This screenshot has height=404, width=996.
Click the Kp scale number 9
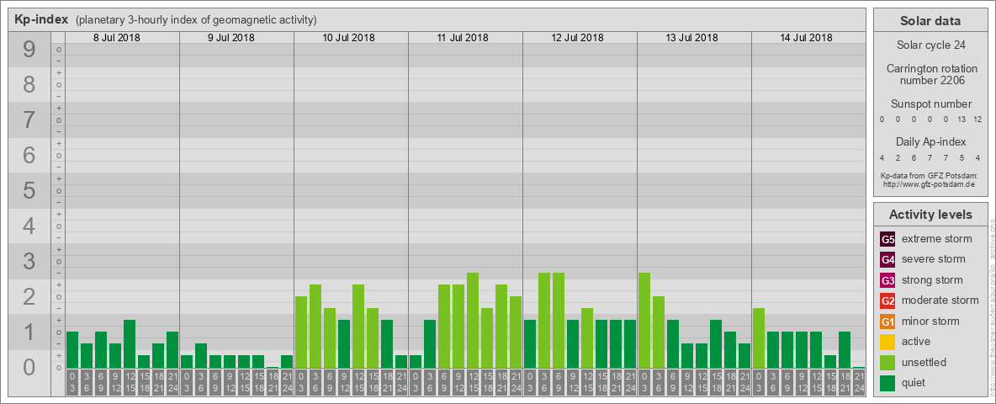tap(29, 50)
